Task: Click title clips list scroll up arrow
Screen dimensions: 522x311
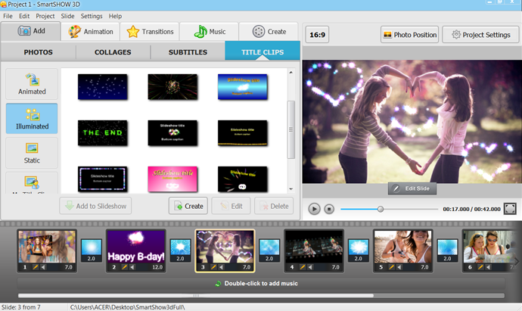Action: tap(291, 72)
